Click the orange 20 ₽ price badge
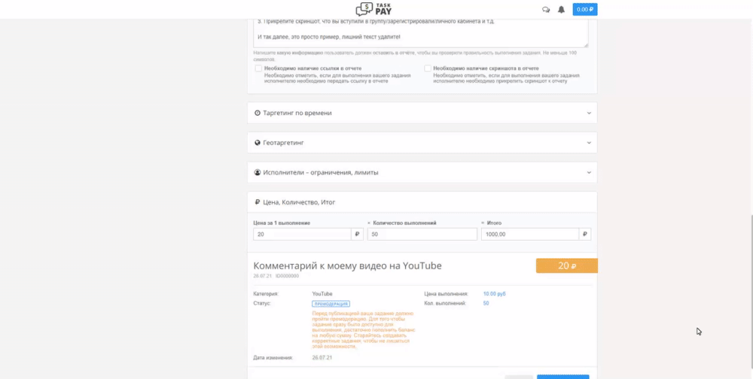 [567, 265]
